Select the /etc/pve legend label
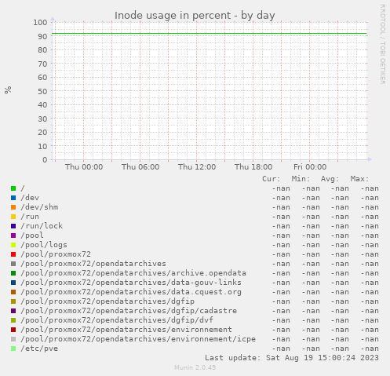390x376 pixels. click(39, 349)
